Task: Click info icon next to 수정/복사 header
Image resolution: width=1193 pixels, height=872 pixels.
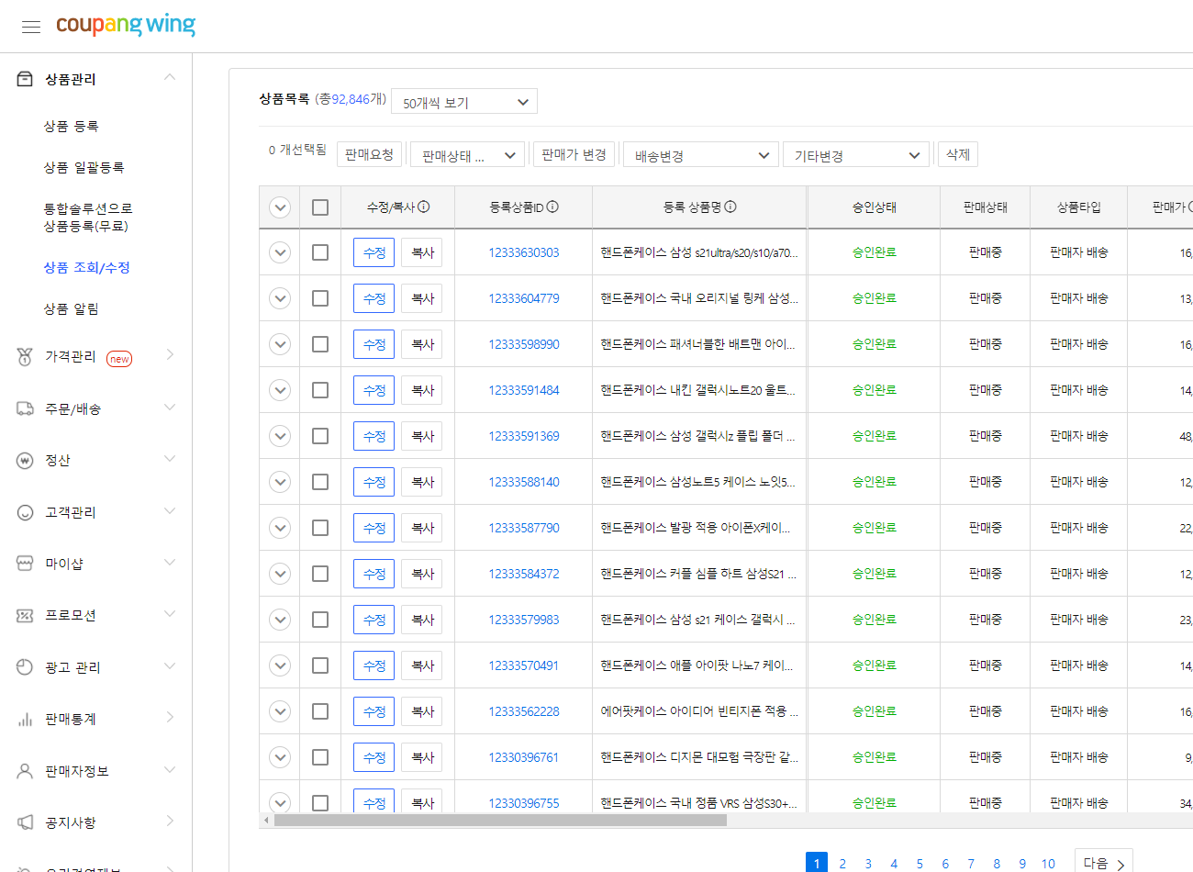Action: (424, 207)
